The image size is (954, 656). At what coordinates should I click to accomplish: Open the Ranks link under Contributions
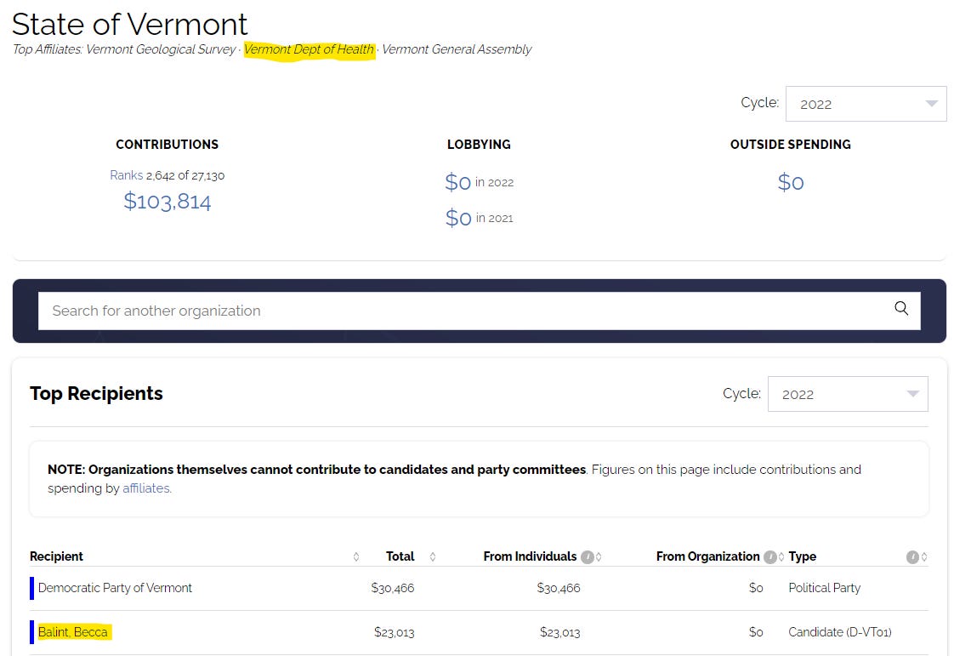pos(126,175)
